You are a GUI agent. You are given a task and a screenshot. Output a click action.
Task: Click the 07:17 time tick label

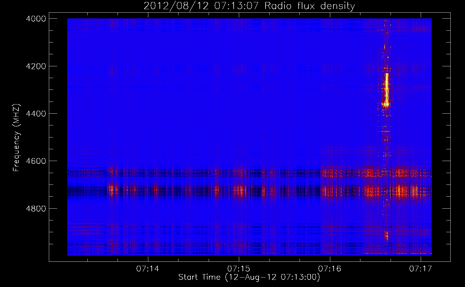[x=421, y=269]
